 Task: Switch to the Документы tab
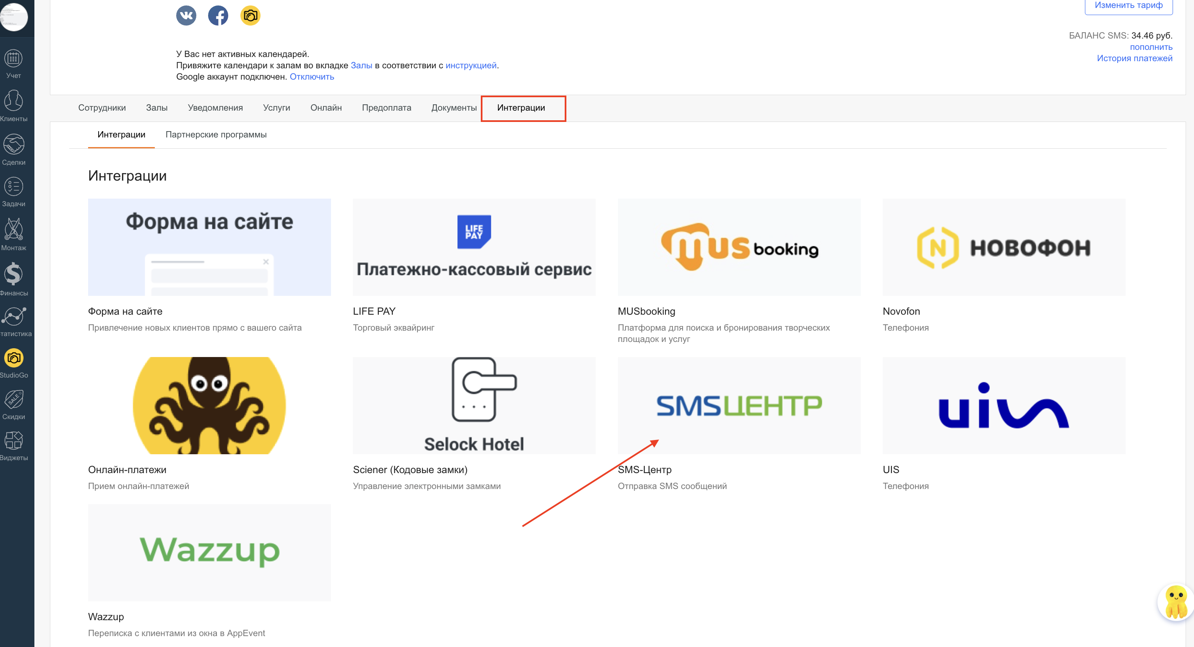(x=454, y=108)
